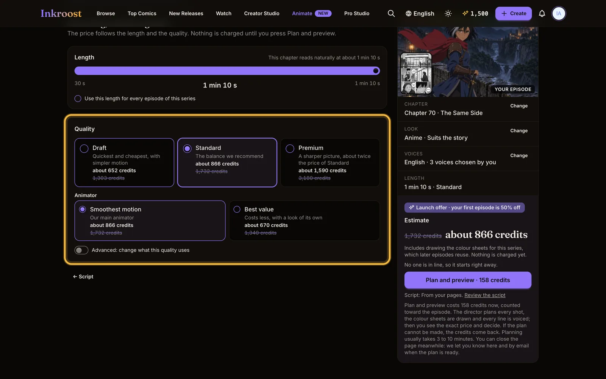606x379 pixels.
Task: Open the 1,500 credits sparkle balance
Action: point(475,13)
